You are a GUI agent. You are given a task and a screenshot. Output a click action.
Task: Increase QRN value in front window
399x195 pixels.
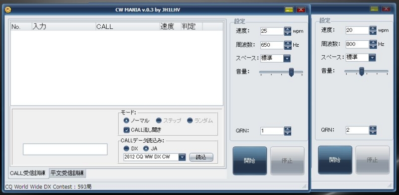288,129
